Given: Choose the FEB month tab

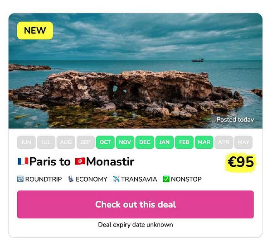Looking at the screenshot, I should coord(184,142).
